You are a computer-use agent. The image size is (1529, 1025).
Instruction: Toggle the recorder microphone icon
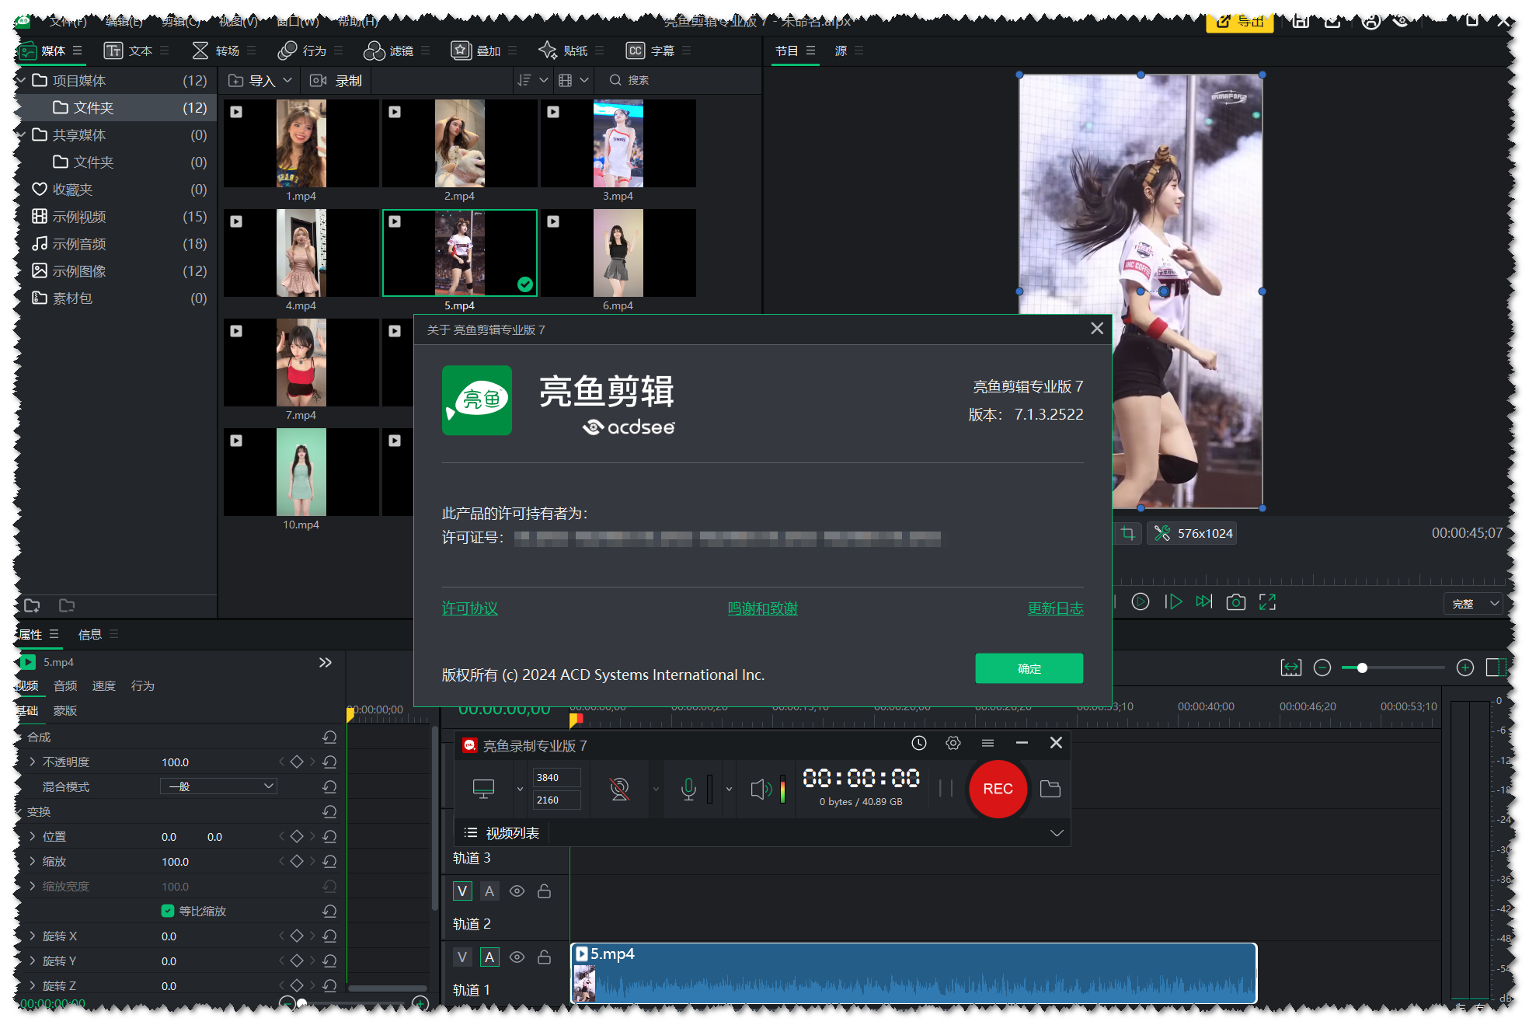pos(688,789)
